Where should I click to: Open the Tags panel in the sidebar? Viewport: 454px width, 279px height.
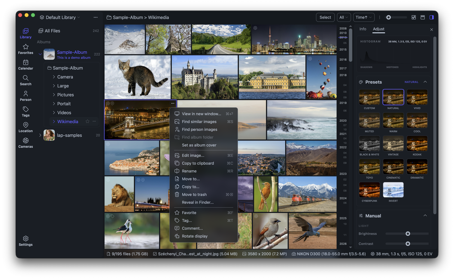tap(25, 111)
